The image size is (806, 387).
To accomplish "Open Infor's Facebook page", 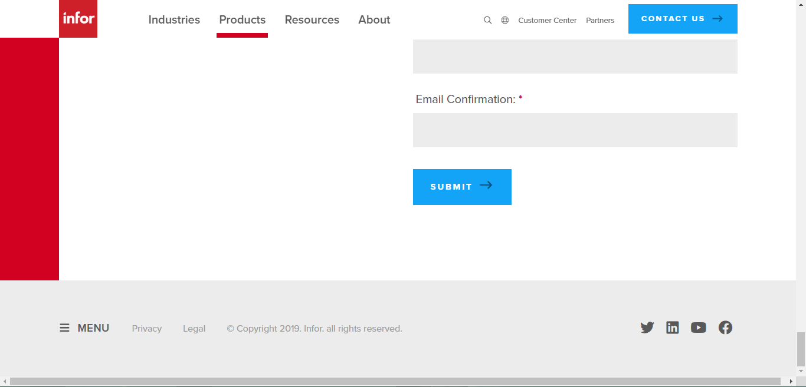I will [x=725, y=328].
